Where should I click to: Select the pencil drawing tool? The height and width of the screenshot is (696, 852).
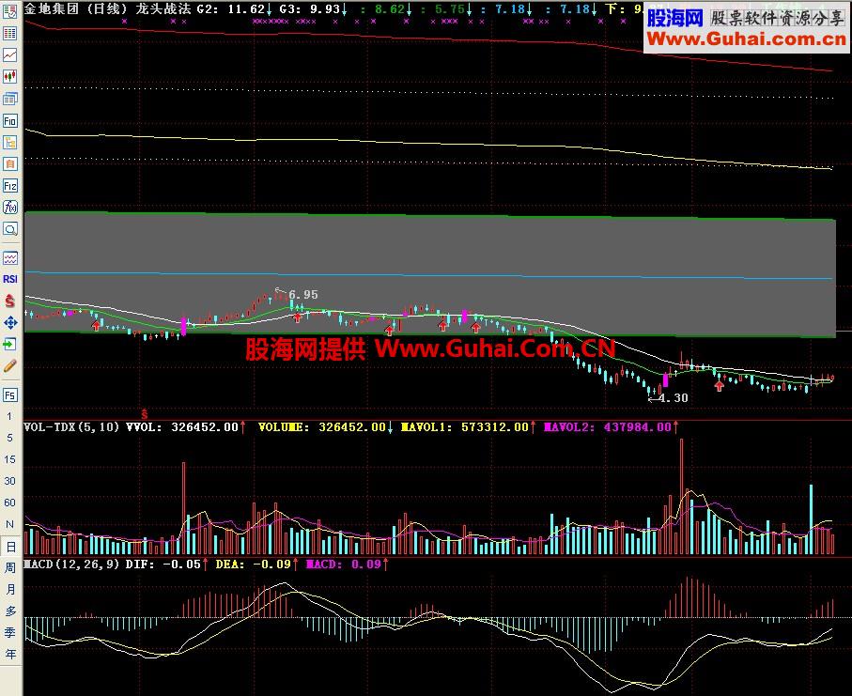(x=9, y=365)
